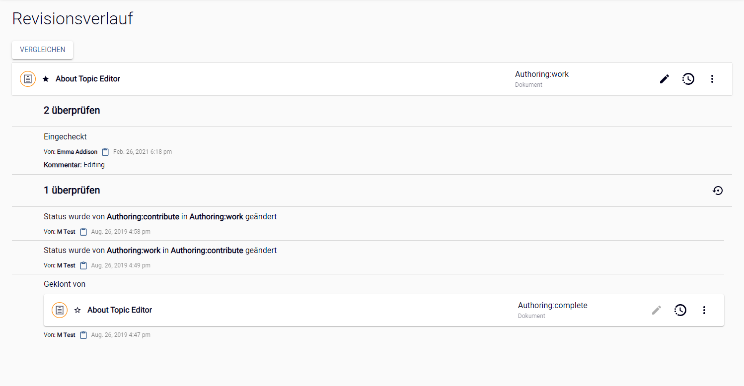Screen dimensions: 744x386
Task: Click 'Dokument' label under Authoring:complete
Action: [x=531, y=316]
